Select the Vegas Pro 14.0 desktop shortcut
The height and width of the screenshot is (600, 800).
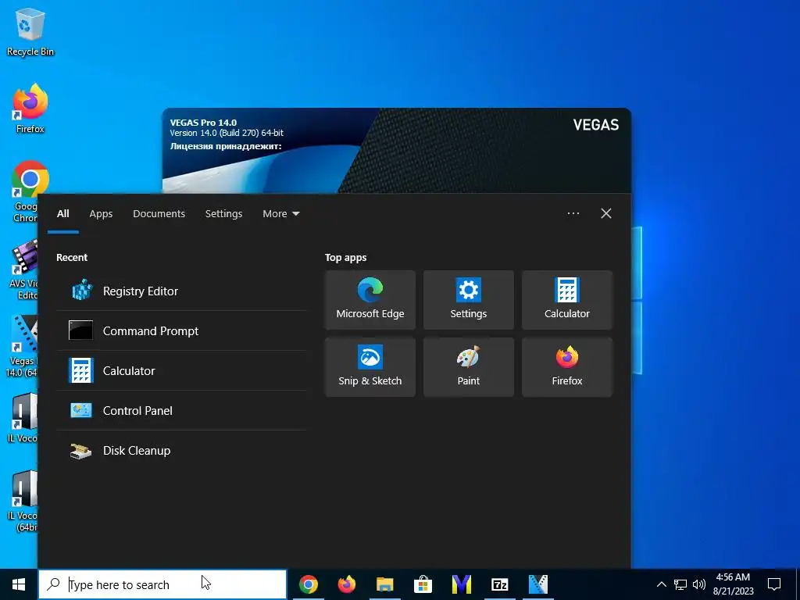(x=23, y=346)
